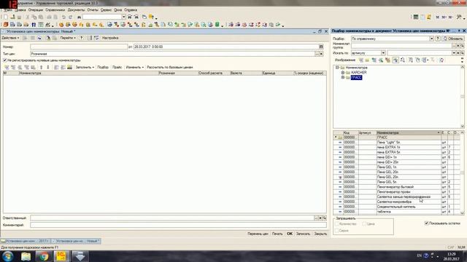Select row Соединительный ниппель
Image resolution: width=467 pixels, height=262 pixels.
click(397, 207)
